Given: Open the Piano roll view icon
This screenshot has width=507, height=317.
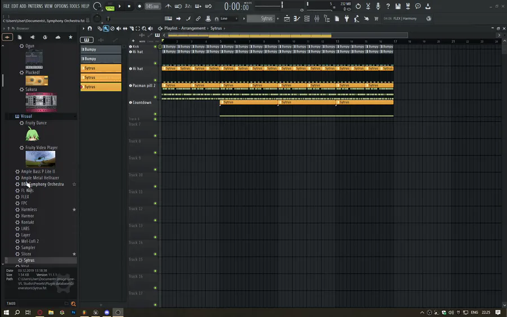Looking at the screenshot, I should pyautogui.click(x=296, y=19).
